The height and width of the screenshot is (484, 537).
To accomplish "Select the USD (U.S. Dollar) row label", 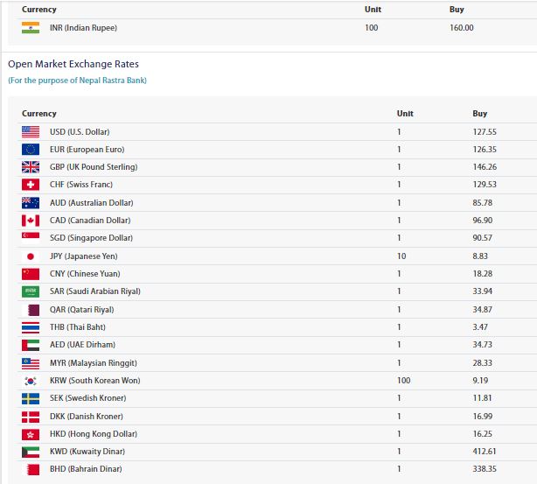I will pyautogui.click(x=80, y=132).
